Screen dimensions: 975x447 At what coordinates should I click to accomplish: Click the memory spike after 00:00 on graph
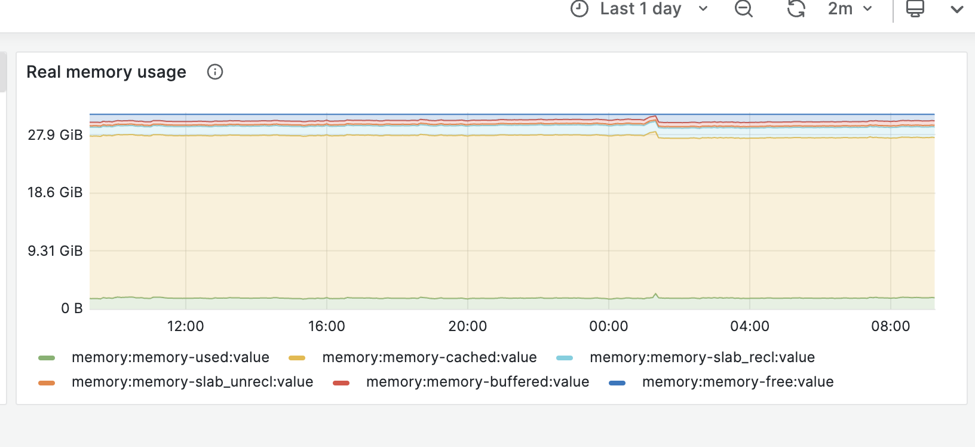[x=655, y=118]
